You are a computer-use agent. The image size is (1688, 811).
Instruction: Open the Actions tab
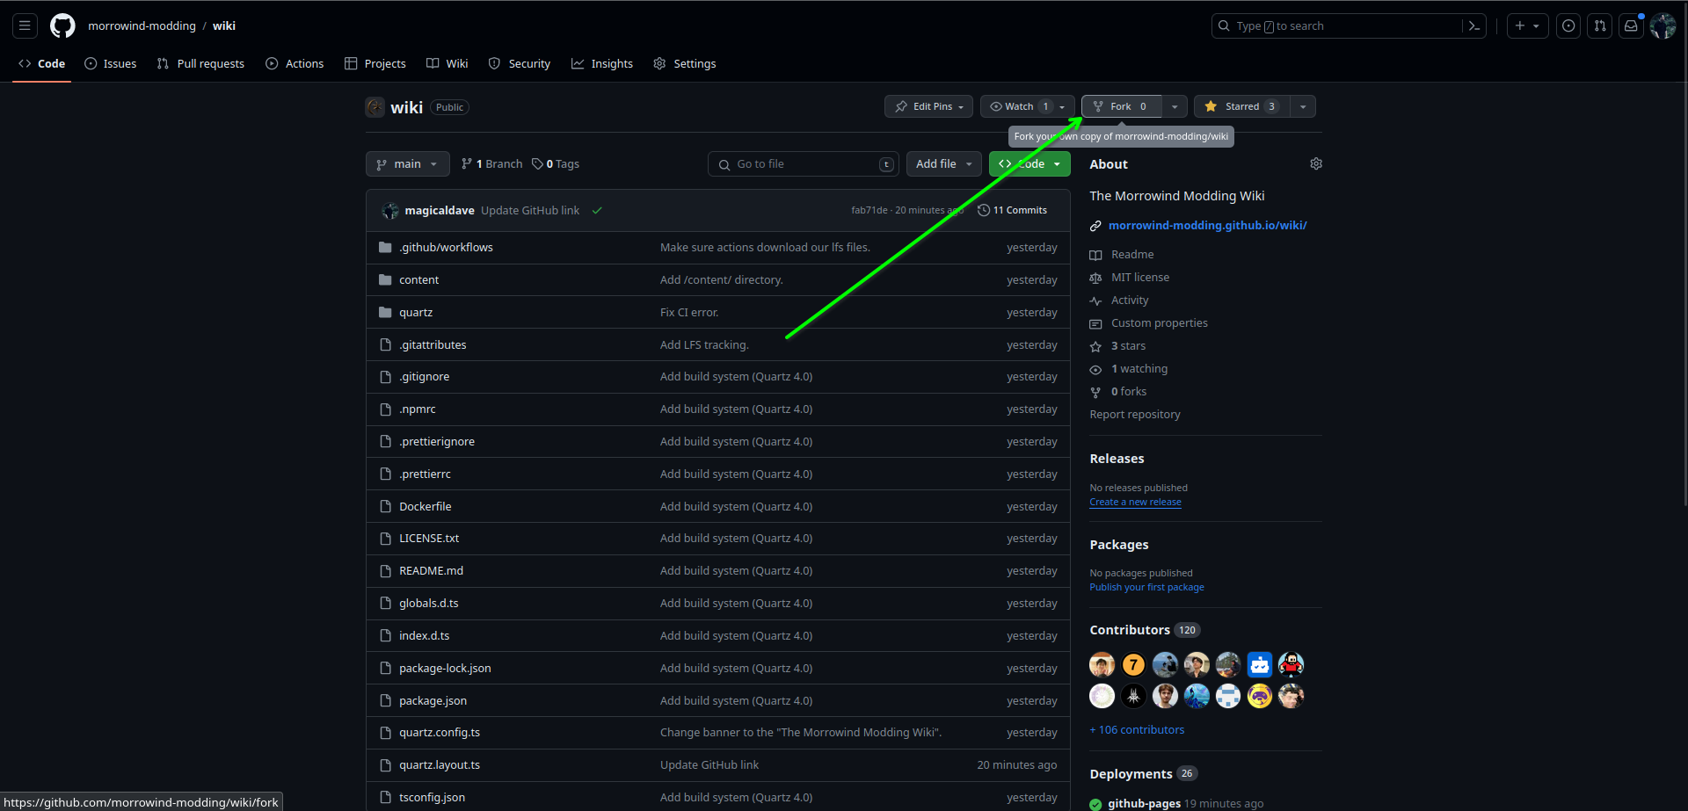click(x=295, y=63)
